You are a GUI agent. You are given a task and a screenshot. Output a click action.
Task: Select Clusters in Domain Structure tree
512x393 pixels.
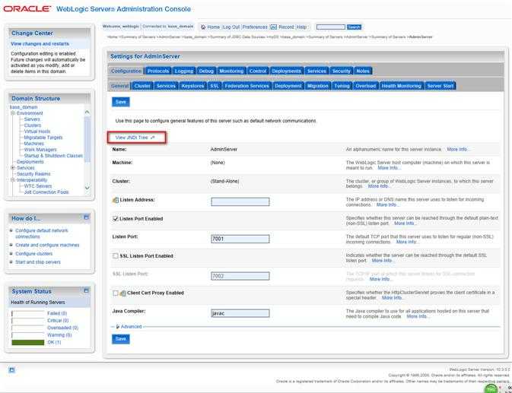pyautogui.click(x=33, y=125)
